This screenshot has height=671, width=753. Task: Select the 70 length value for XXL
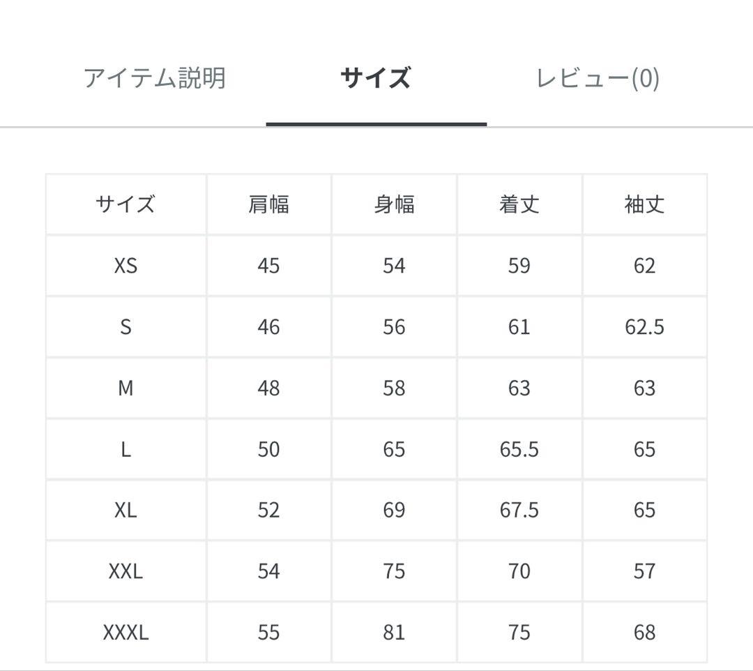point(519,571)
